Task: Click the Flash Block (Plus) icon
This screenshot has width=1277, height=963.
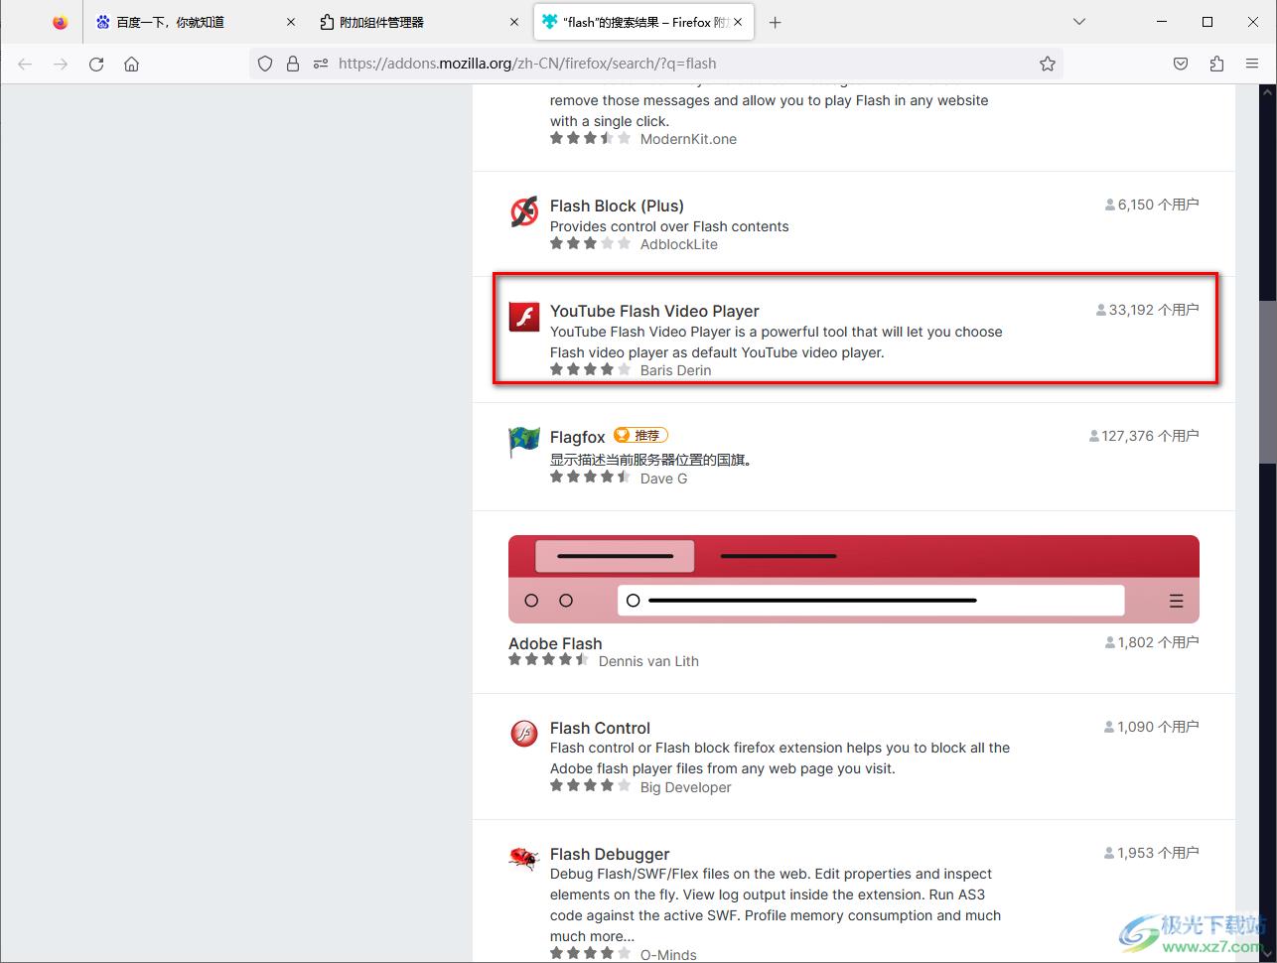Action: pyautogui.click(x=524, y=211)
